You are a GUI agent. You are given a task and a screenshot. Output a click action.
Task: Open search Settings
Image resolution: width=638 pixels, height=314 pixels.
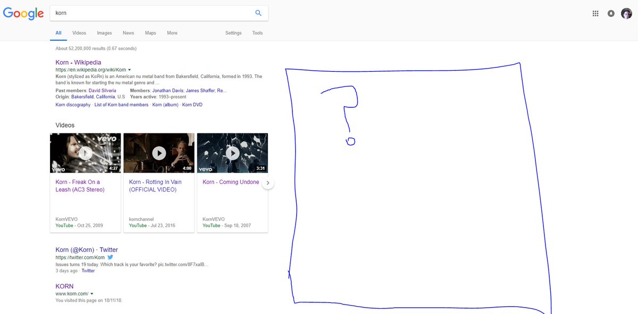(x=233, y=33)
